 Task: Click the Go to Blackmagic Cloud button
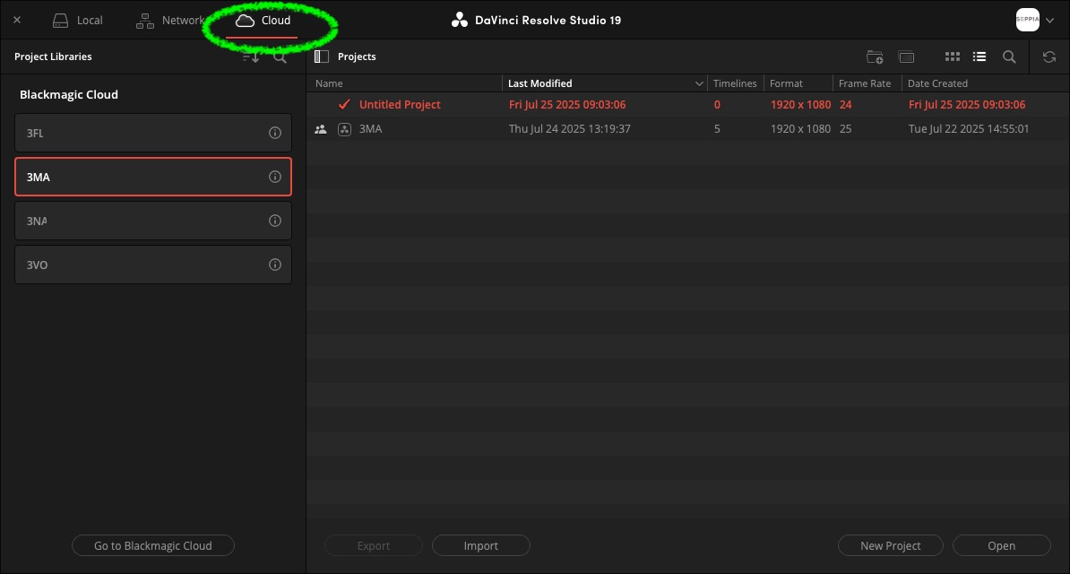pyautogui.click(x=153, y=545)
